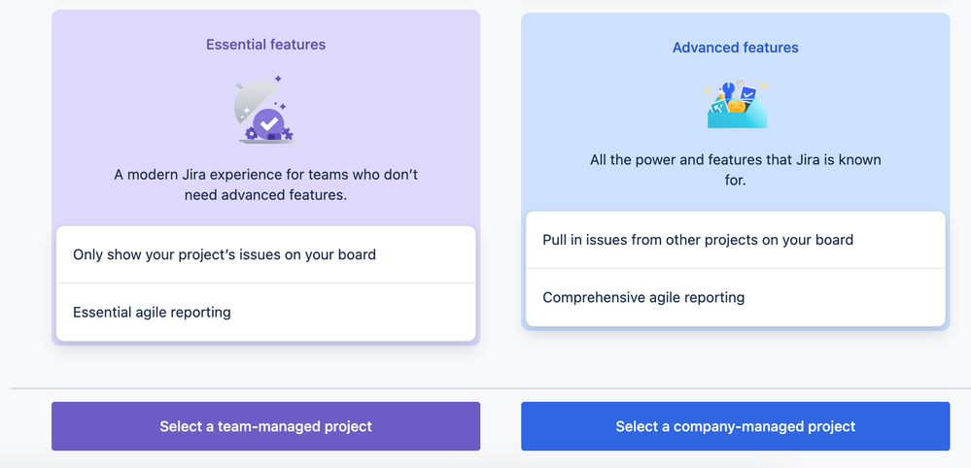This screenshot has height=468, width=971.
Task: Click the 'Essential agile reporting' row
Action: click(x=265, y=313)
